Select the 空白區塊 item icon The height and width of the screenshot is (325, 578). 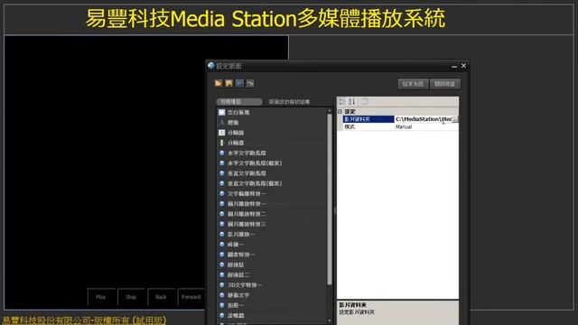(x=221, y=112)
